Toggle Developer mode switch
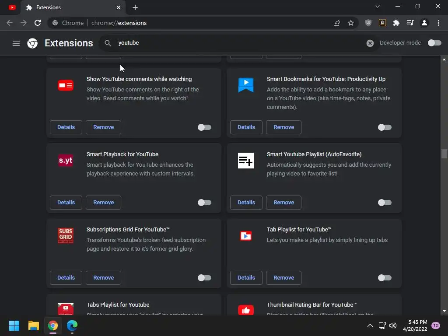The width and height of the screenshot is (448, 336). 434,43
